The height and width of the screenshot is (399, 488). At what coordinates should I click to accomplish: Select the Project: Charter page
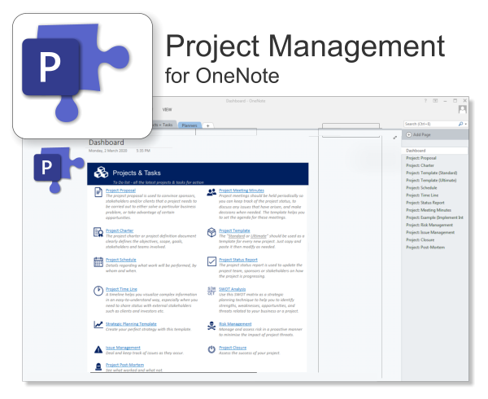click(420, 165)
